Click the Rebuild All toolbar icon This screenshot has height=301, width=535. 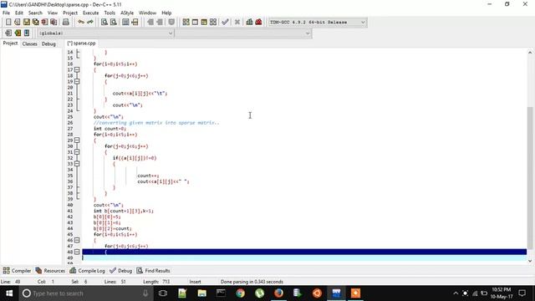213,23
